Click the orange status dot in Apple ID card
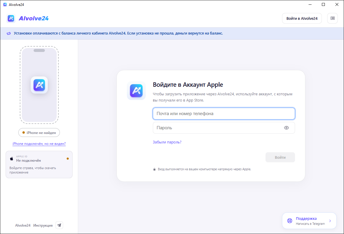The height and width of the screenshot is (234, 344). coord(68,158)
